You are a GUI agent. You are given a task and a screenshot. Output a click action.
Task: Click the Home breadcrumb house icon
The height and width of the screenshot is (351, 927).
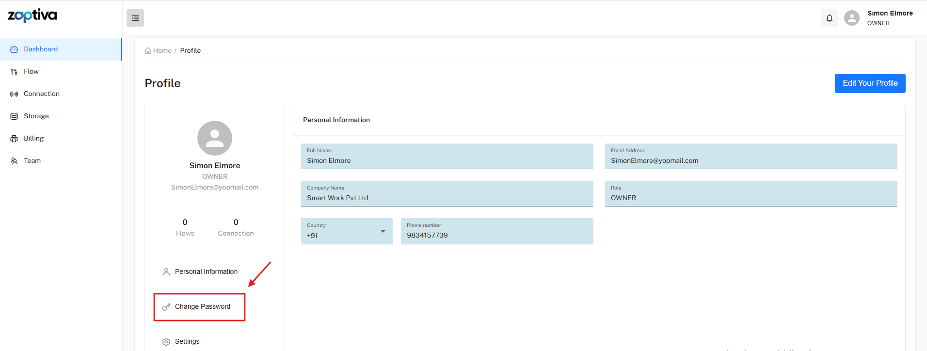tap(148, 50)
